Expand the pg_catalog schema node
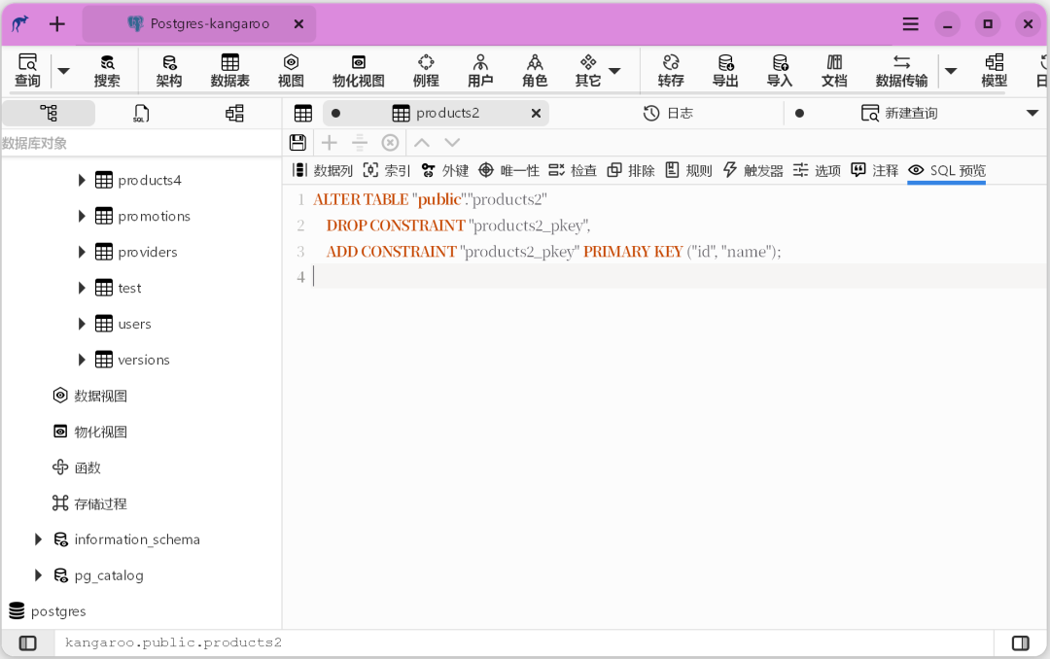Screen dimensions: 1050x659 [38, 575]
